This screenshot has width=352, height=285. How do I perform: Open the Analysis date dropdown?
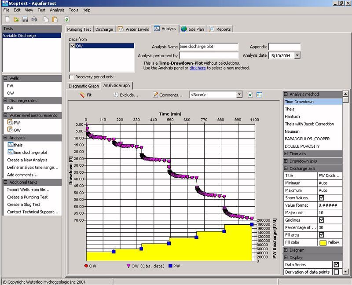click(x=297, y=55)
